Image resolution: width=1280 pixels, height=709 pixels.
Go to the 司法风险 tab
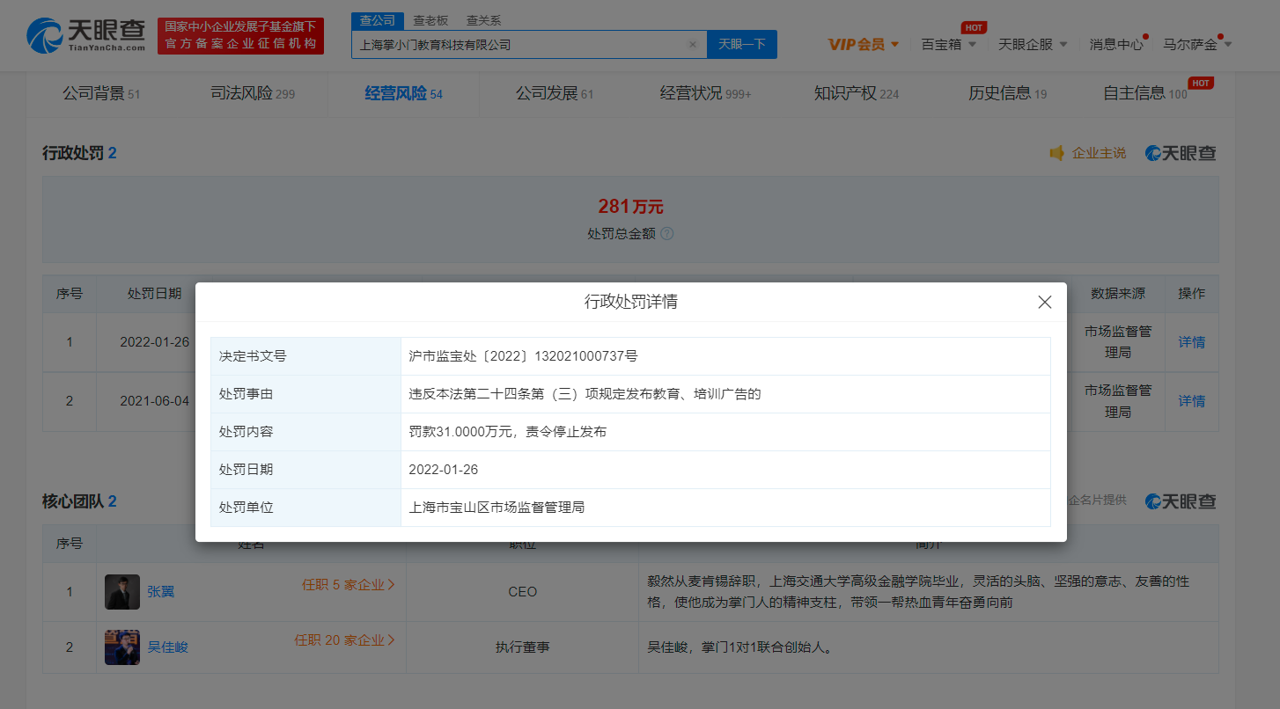coord(252,93)
